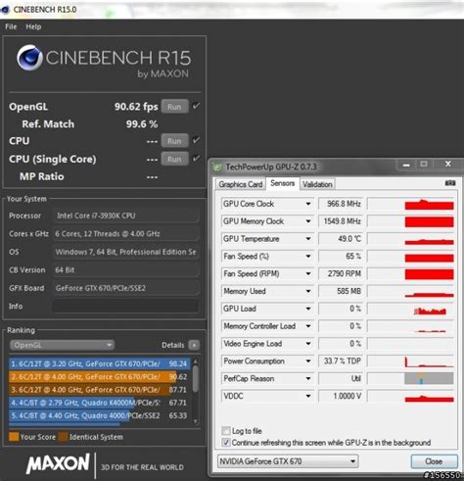Switch to Sensors tab in GPU-Z
The width and height of the screenshot is (464, 481).
(283, 183)
